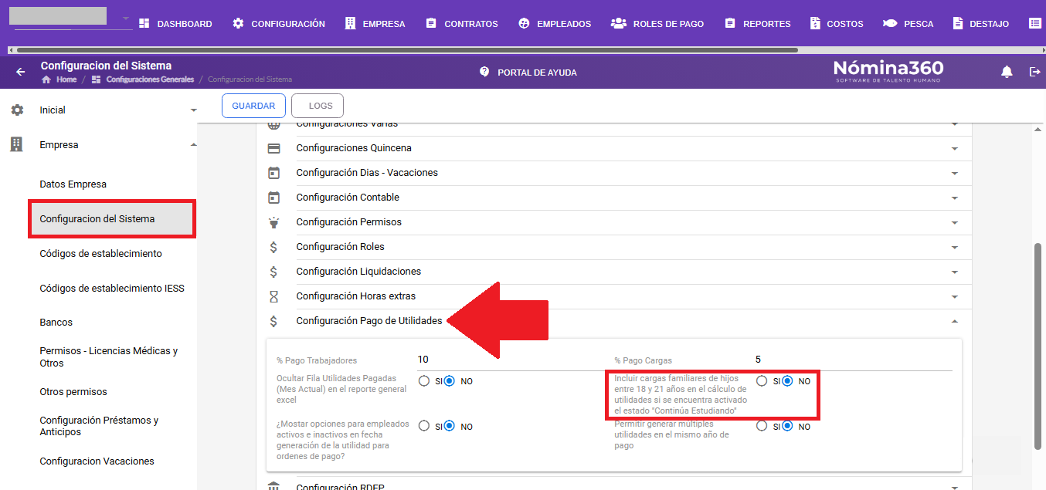The width and height of the screenshot is (1046, 490).
Task: Open Otros permisos sidebar item
Action: pyautogui.click(x=73, y=392)
